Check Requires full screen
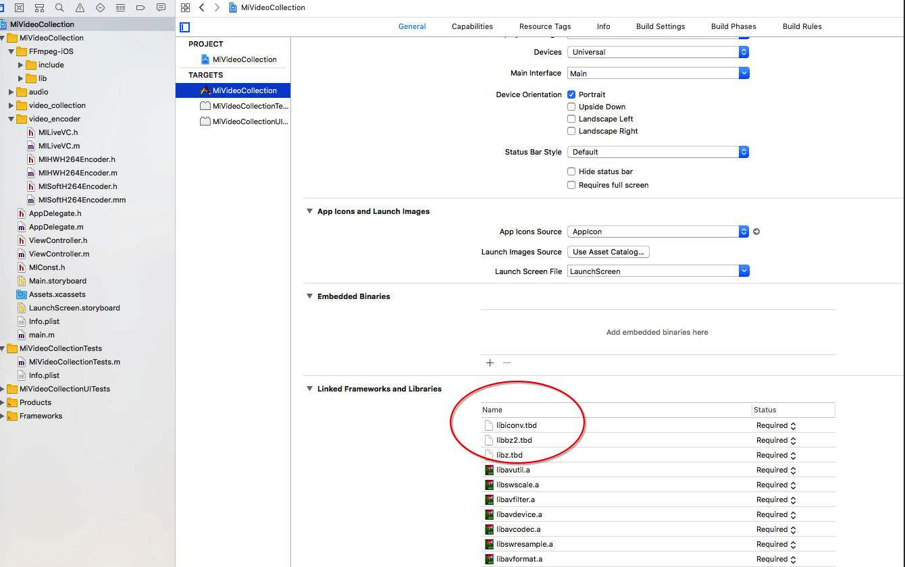The height and width of the screenshot is (567, 905). [571, 185]
